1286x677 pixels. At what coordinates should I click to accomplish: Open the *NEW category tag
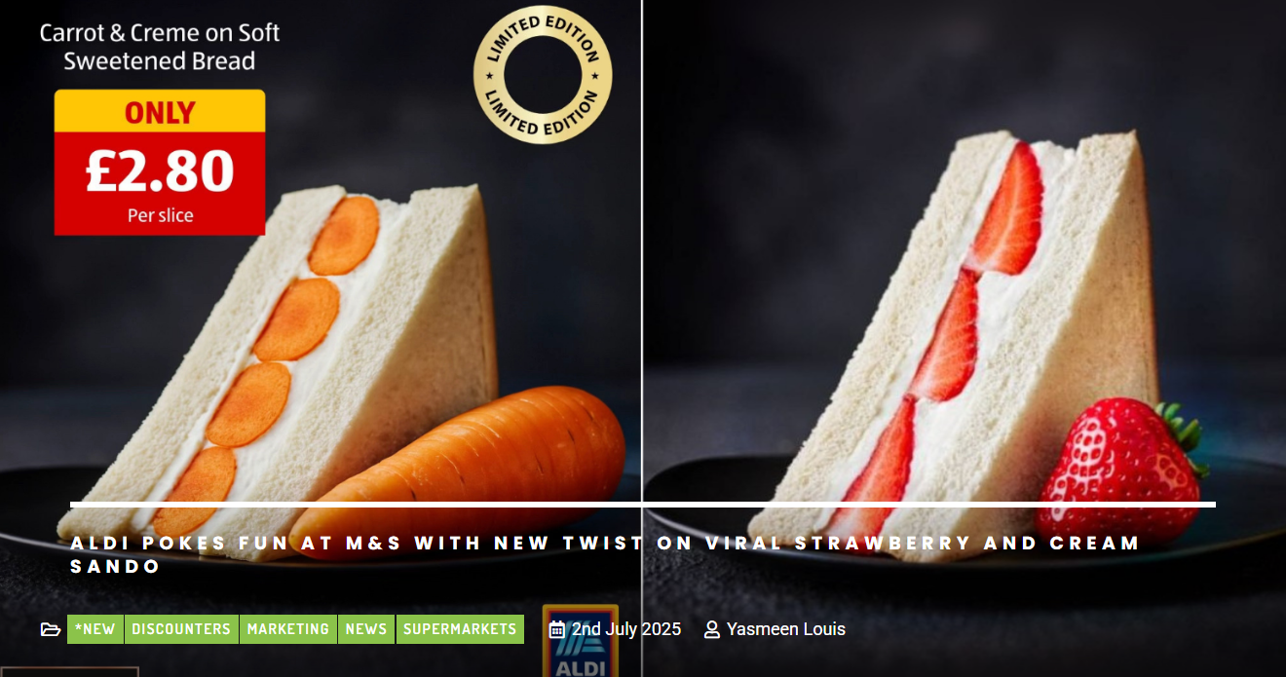[95, 629]
